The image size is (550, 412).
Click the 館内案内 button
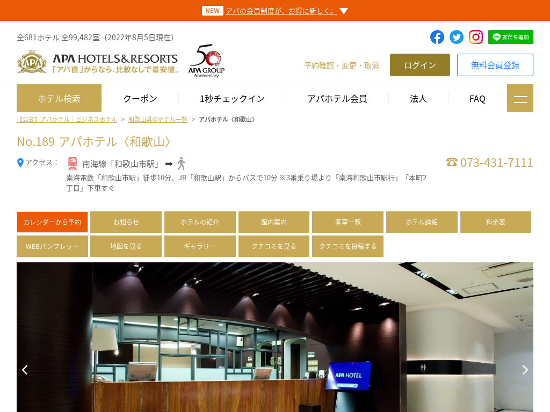[x=274, y=222]
